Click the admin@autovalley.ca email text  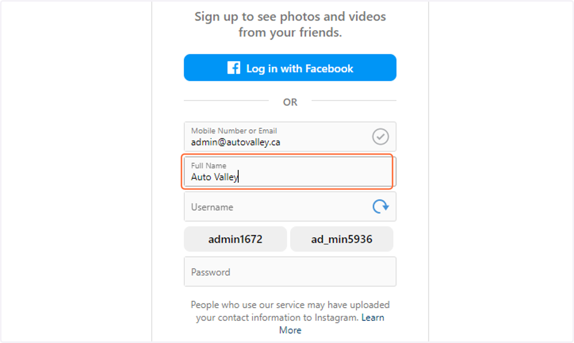[x=236, y=142]
